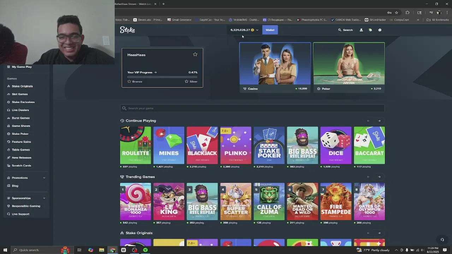Open Fire Stampede trending tile

336,201
